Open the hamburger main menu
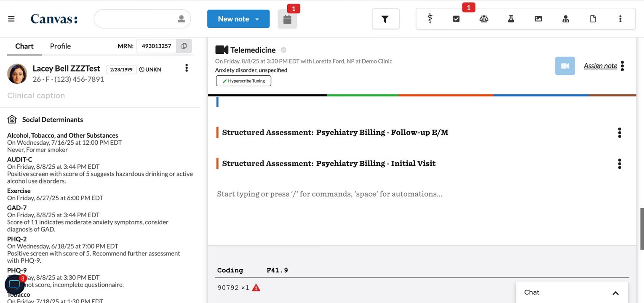This screenshot has height=303, width=644. pyautogui.click(x=11, y=19)
